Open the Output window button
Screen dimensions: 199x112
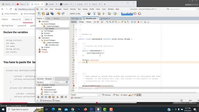[56, 100]
